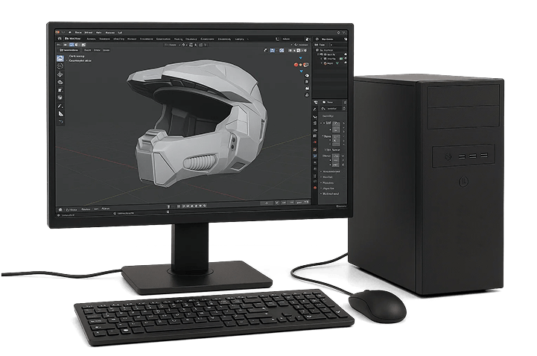Open the blue icon tab in the properties tab column

coord(315,156)
